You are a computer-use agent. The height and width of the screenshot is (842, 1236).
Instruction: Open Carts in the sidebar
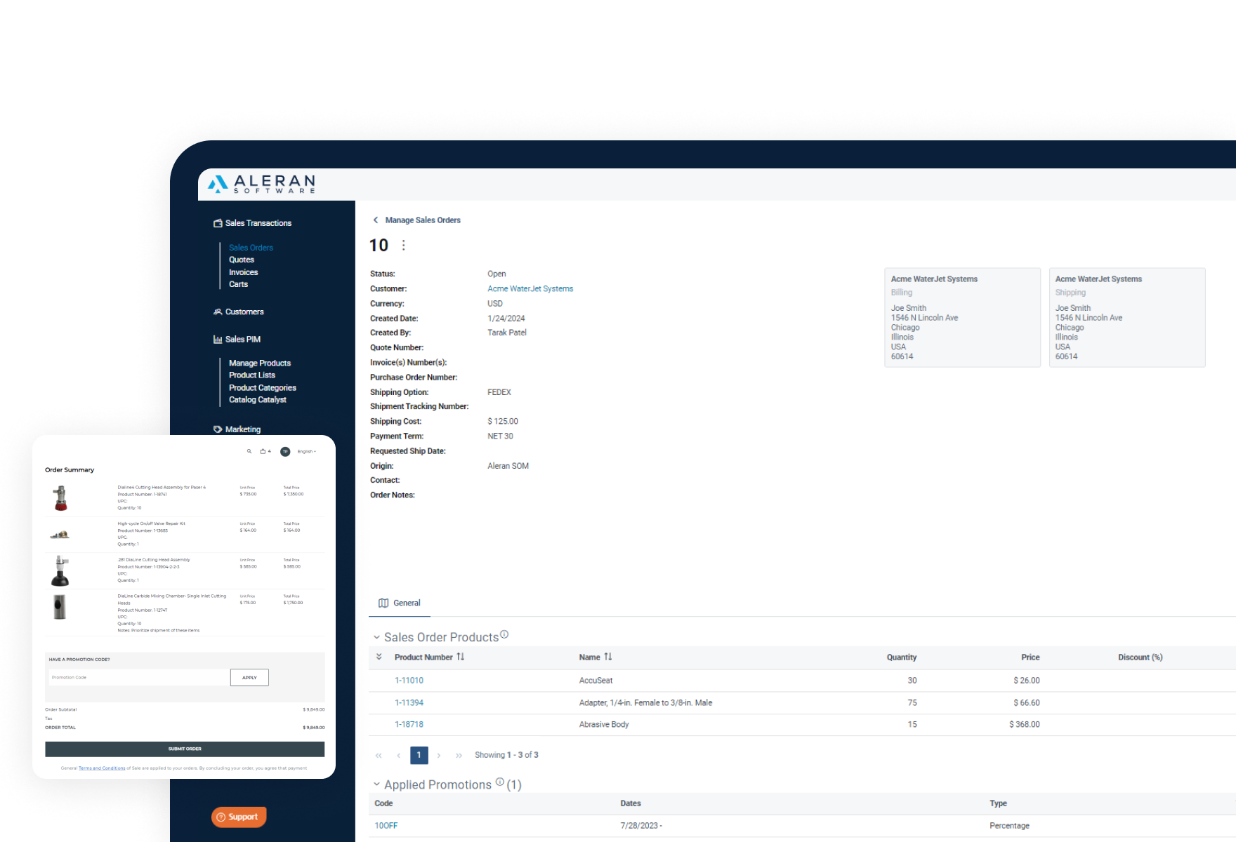[x=238, y=284]
